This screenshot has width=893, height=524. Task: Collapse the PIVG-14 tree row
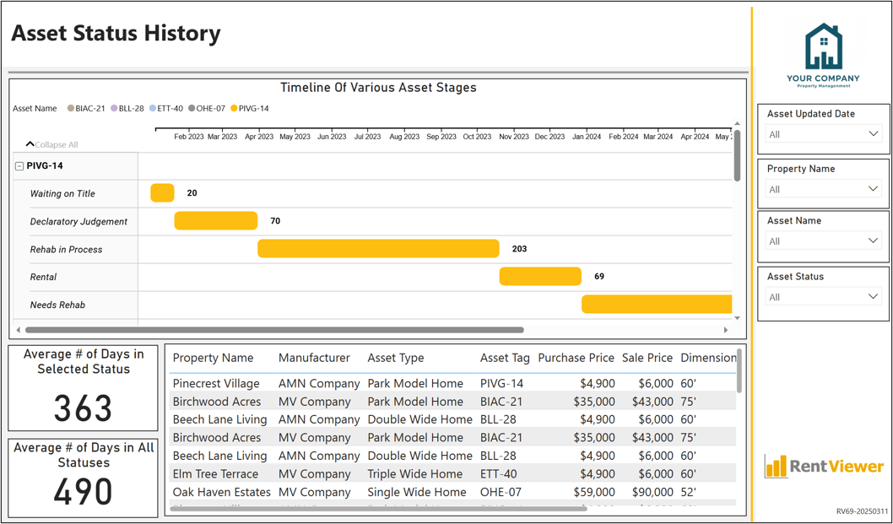19,166
